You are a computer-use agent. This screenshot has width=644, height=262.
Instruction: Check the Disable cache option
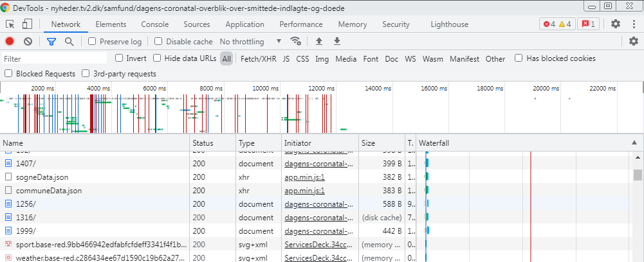pyautogui.click(x=158, y=42)
